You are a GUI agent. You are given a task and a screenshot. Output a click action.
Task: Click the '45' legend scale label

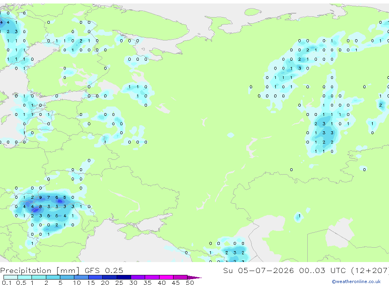pyautogui.click(x=176, y=283)
